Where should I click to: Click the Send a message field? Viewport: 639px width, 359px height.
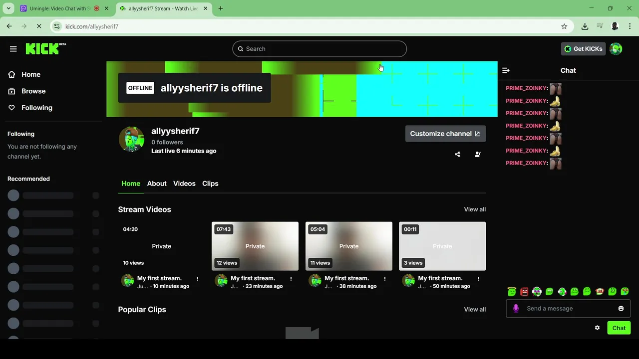point(569,309)
